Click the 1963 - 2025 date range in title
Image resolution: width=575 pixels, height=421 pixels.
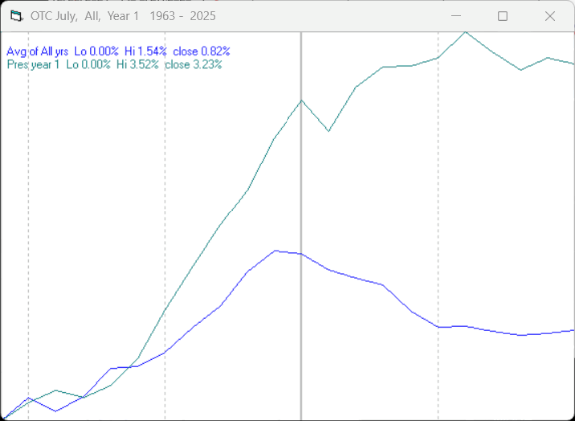coord(182,16)
